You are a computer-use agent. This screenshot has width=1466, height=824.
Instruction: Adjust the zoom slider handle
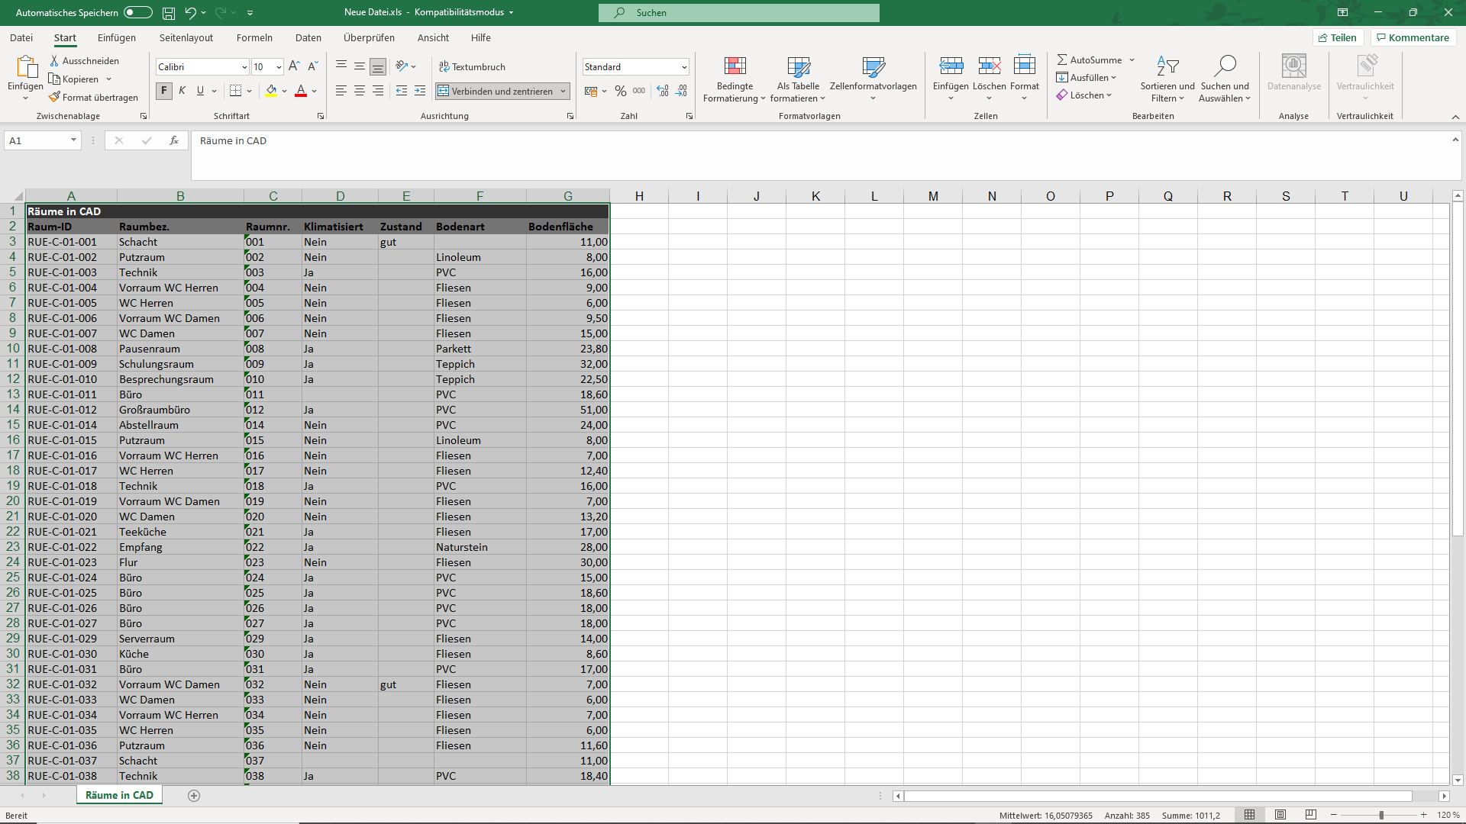click(1381, 816)
